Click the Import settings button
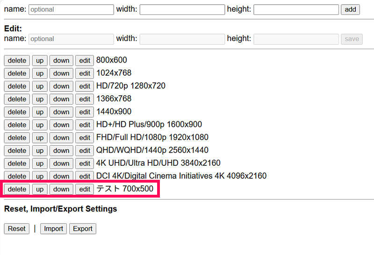 [x=53, y=229]
